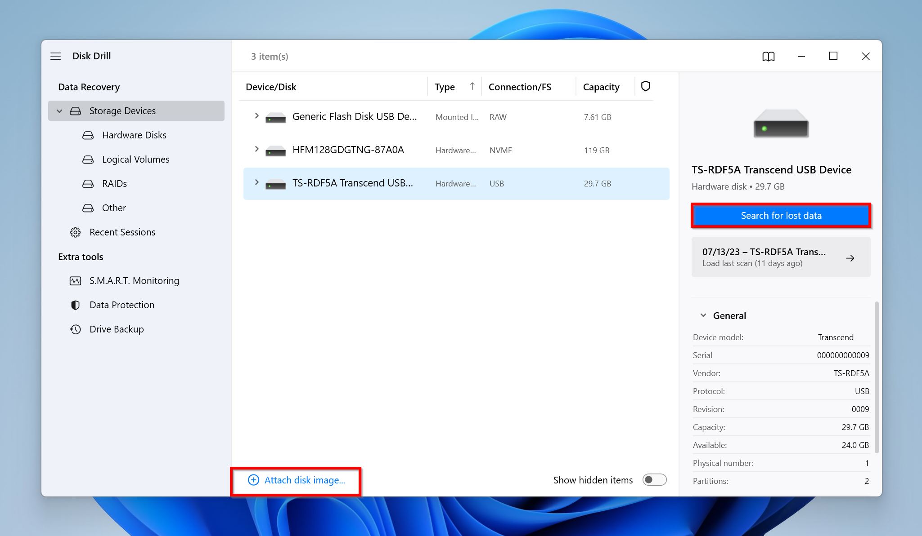
Task: Click the protection status column icon
Action: (x=645, y=86)
